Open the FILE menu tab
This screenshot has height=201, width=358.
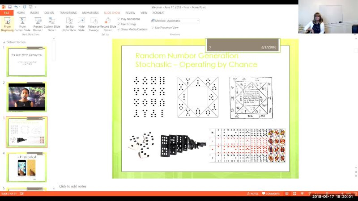(7, 13)
